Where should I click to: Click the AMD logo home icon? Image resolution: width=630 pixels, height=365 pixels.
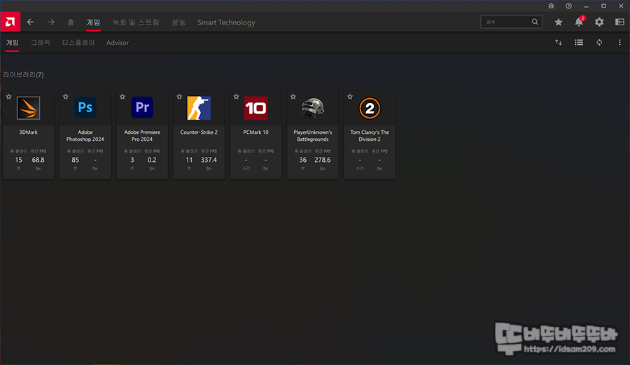(10, 22)
